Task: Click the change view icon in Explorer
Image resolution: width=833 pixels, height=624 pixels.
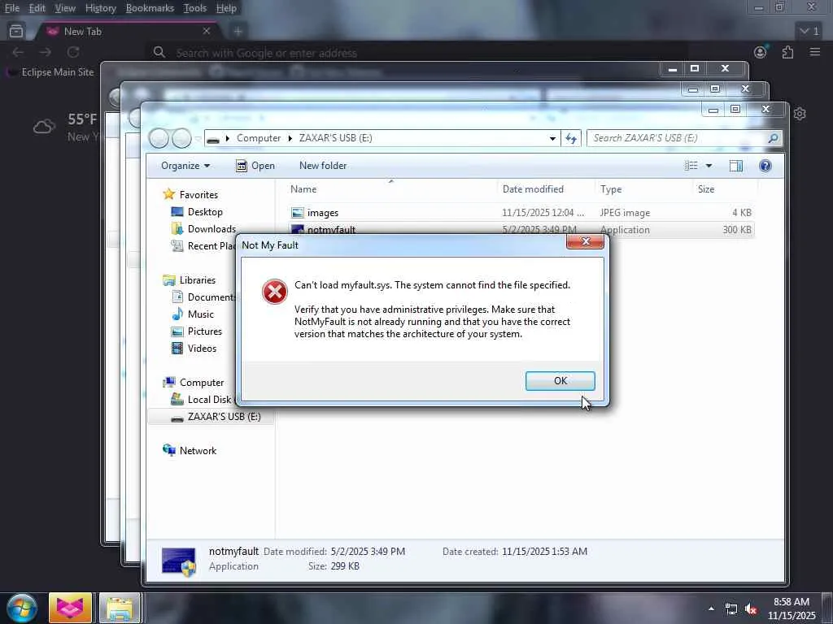Action: click(x=691, y=166)
